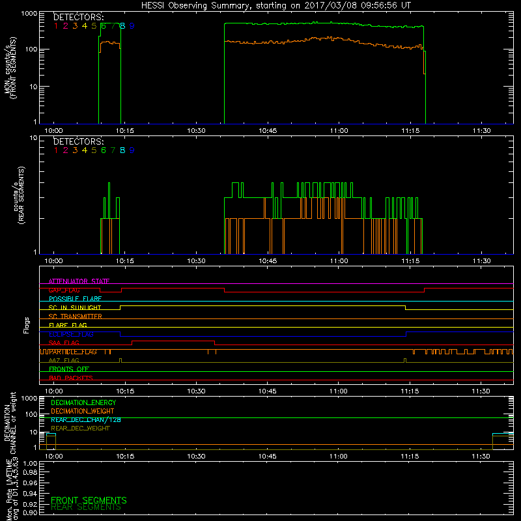Screen dimensions: 521x521
Task: Click the 10:00 time tick under the Flags panel
Action: (x=54, y=391)
